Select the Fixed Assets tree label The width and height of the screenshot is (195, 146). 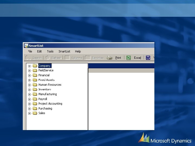[47, 80]
